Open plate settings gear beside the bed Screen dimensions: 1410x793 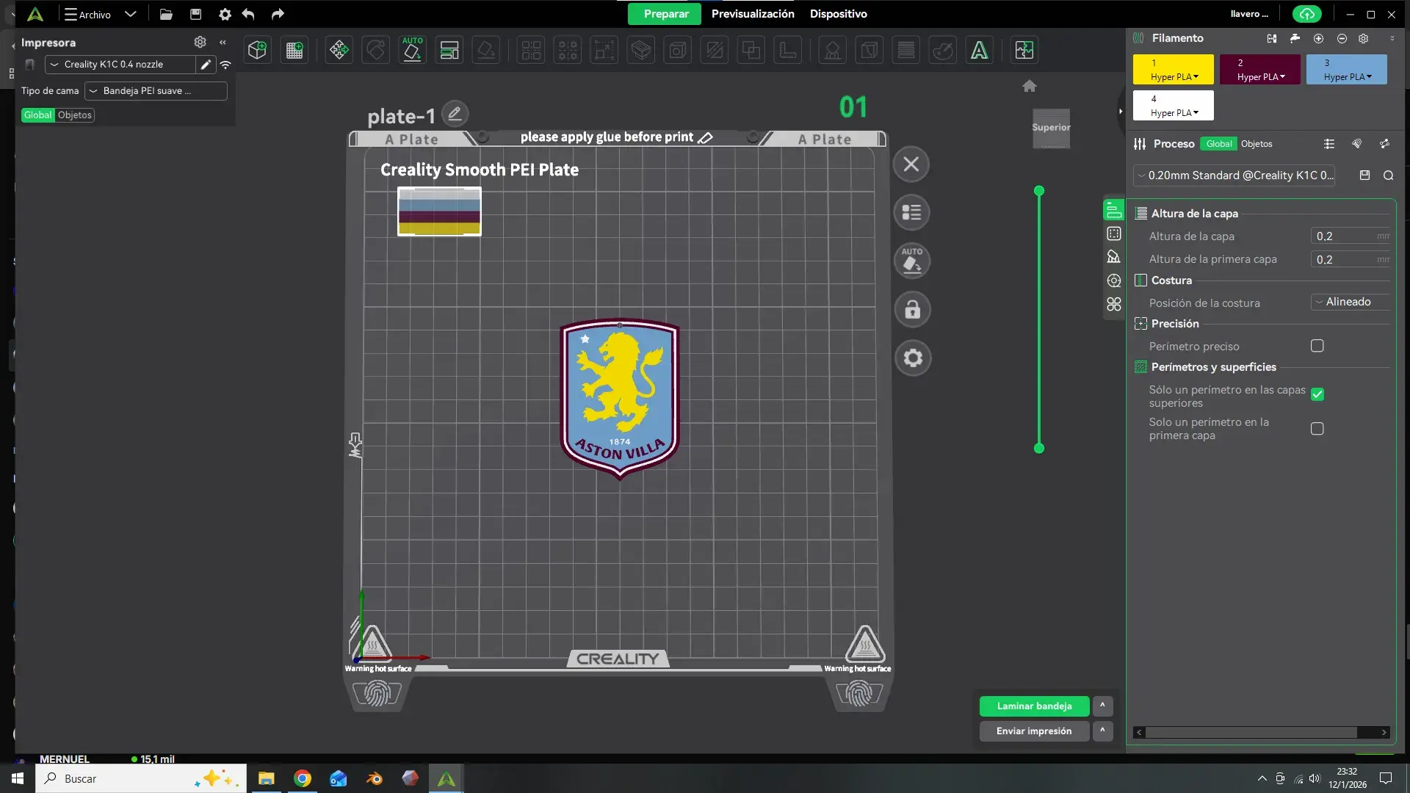[x=913, y=358]
